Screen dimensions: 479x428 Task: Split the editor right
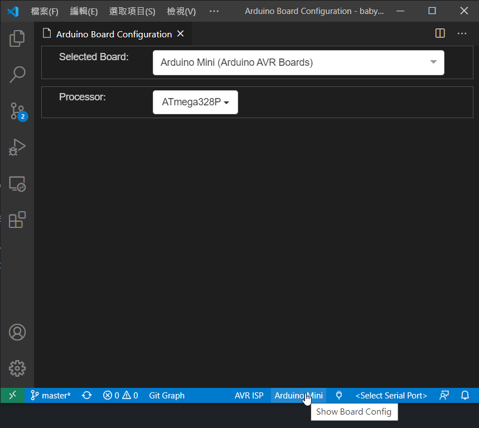(440, 33)
